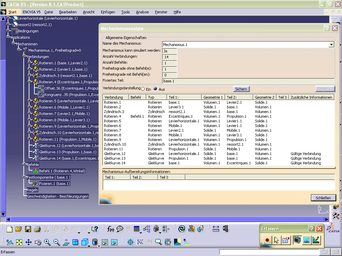Open the Bearbeiten menu
The image size is (342, 256).
[68, 12]
